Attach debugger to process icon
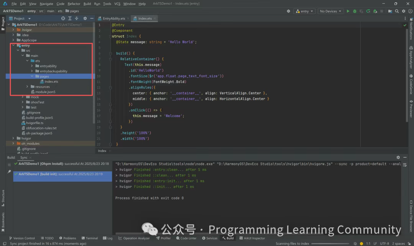Image resolution: width=414 pixels, height=246 pixels. point(375,11)
